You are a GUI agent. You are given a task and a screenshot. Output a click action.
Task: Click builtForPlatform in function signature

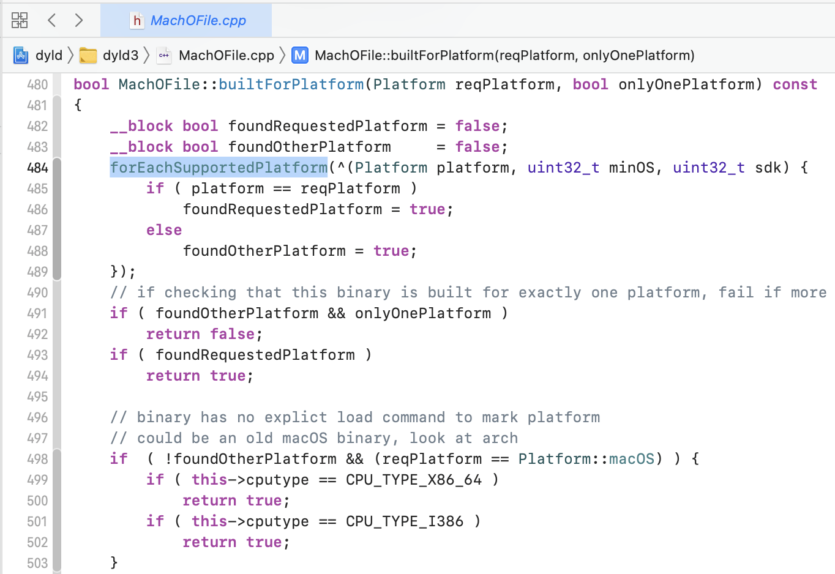click(291, 84)
